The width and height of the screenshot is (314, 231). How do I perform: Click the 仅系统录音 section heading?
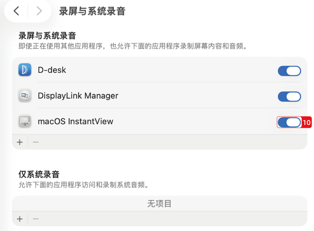39,174
